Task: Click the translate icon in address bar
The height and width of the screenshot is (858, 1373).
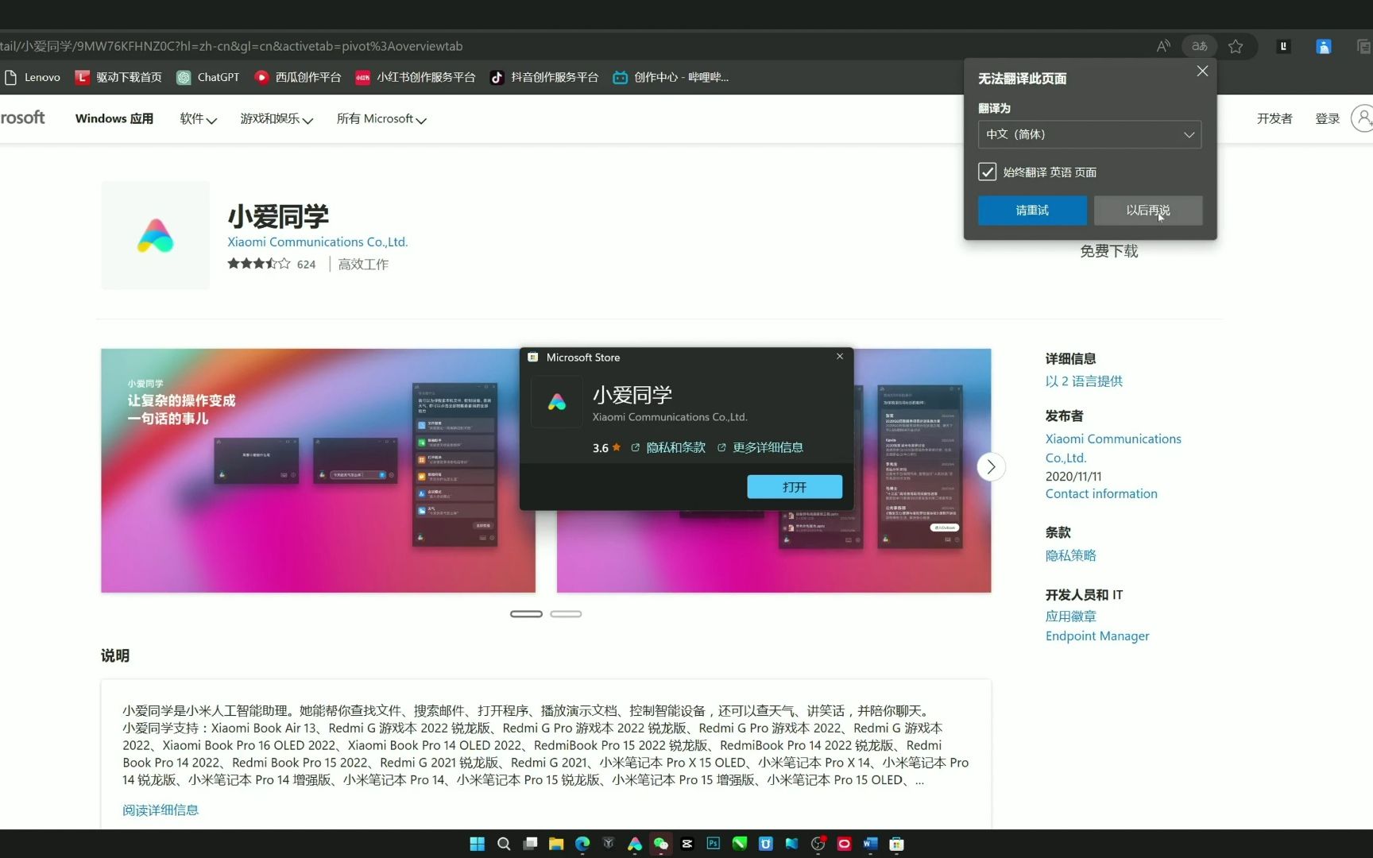Action: click(1200, 46)
